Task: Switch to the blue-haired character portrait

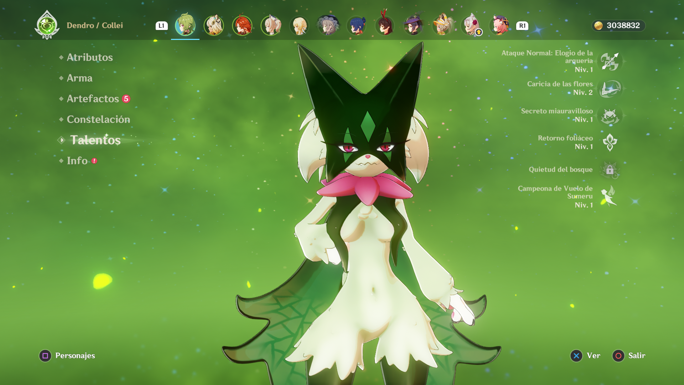Action: [356, 25]
